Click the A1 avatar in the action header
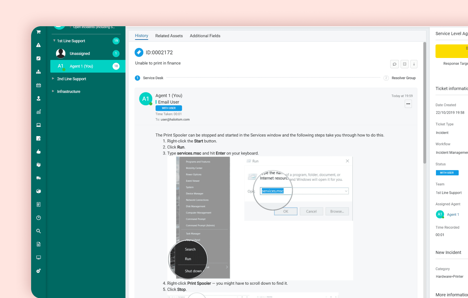Screen dimensions: 468x298 coord(146,99)
